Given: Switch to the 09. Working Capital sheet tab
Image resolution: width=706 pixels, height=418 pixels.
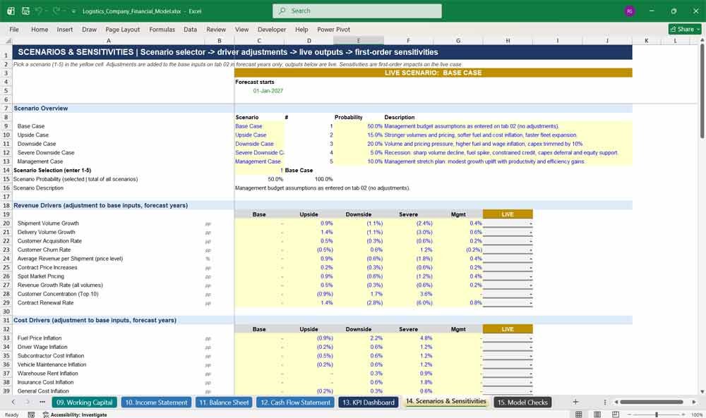Looking at the screenshot, I should pos(84,402).
